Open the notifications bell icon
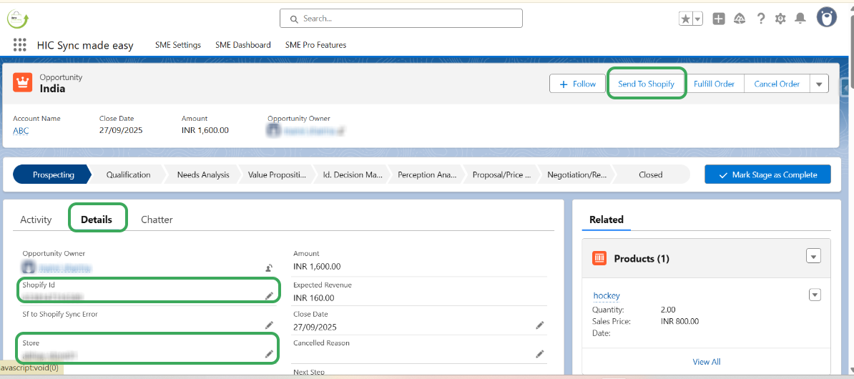This screenshot has height=379, width=854. pyautogui.click(x=800, y=19)
